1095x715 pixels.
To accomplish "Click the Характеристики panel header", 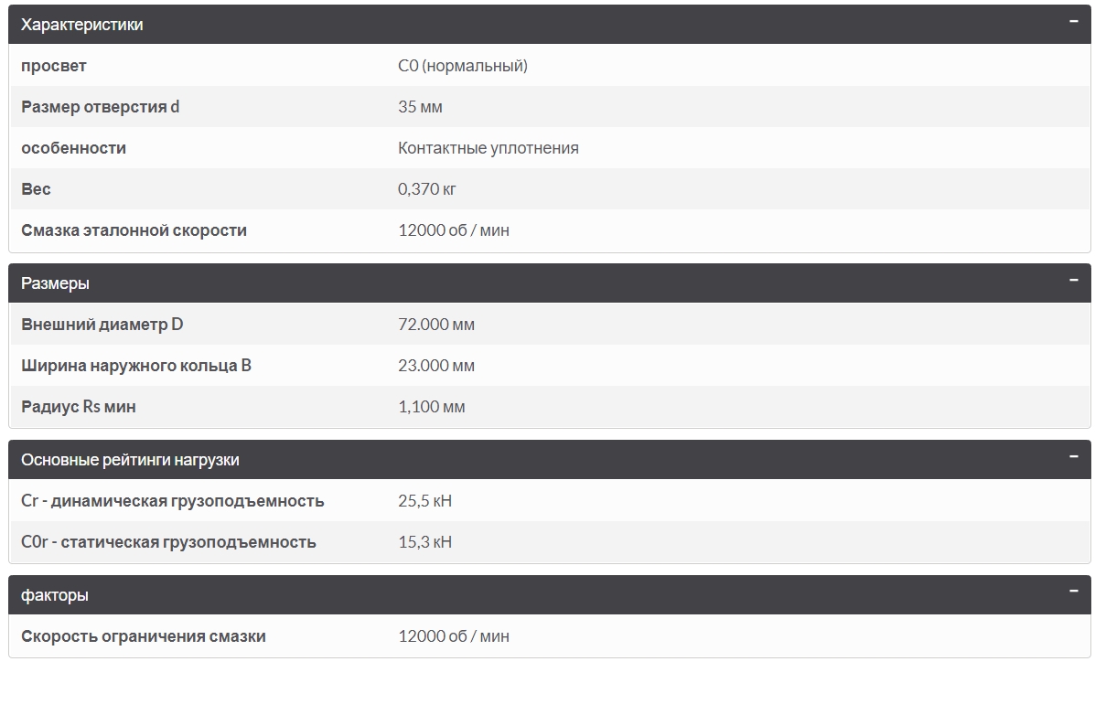I will [x=82, y=25].
